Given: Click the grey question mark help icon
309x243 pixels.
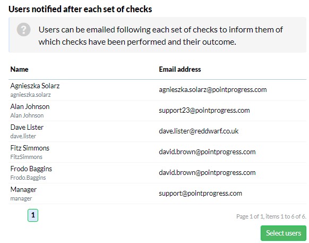Looking at the screenshot, I should 23,30.
